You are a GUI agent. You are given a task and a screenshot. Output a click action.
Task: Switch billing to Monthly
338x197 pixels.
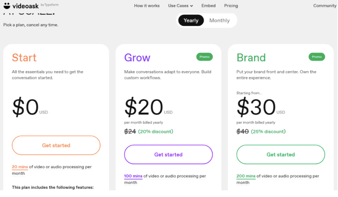tap(219, 20)
